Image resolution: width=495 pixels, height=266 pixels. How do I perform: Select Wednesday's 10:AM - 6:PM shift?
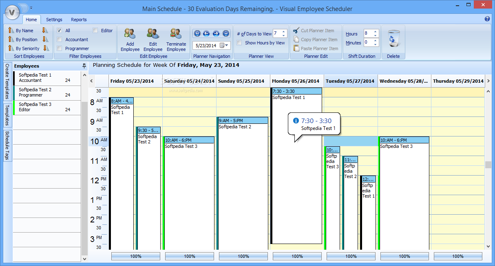tap(404, 193)
